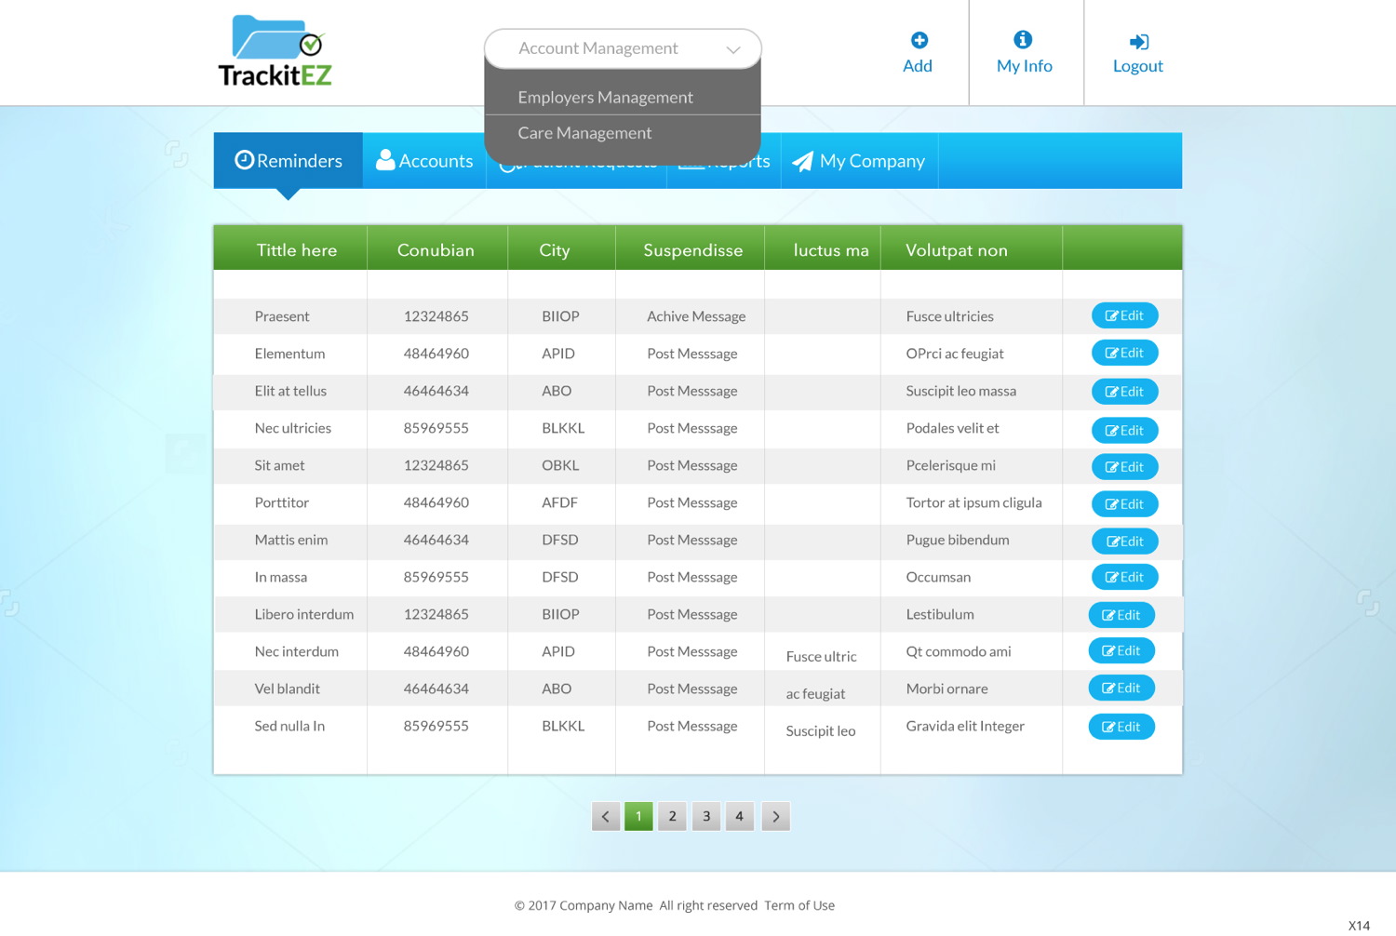Jump to page 3
This screenshot has width=1396, height=936.
coord(706,816)
